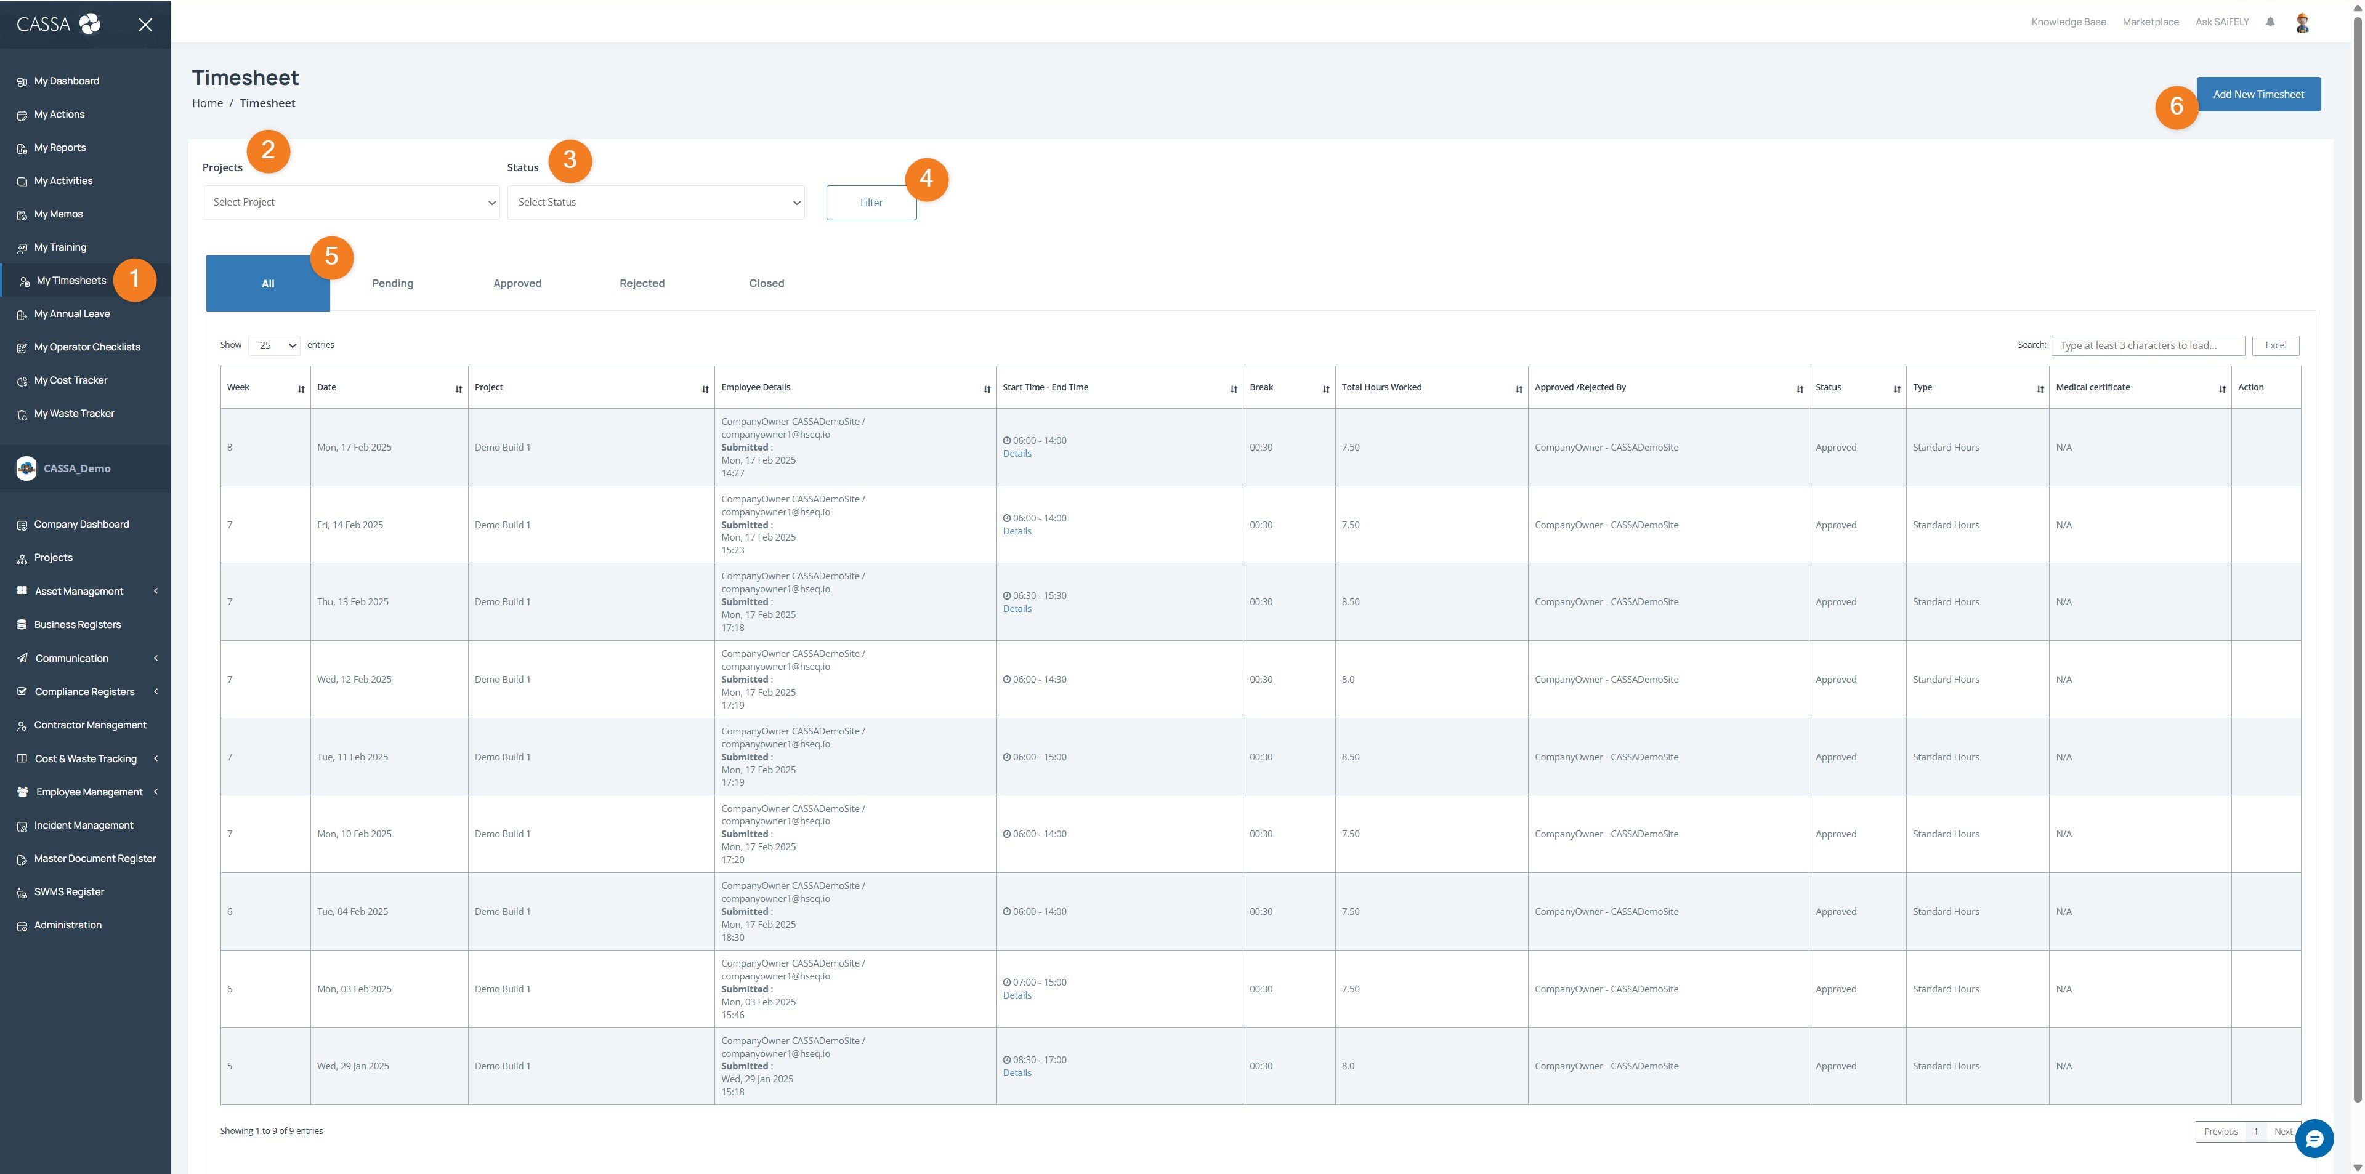The image size is (2365, 1174).
Task: Open the user profile avatar menu
Action: (x=2302, y=23)
